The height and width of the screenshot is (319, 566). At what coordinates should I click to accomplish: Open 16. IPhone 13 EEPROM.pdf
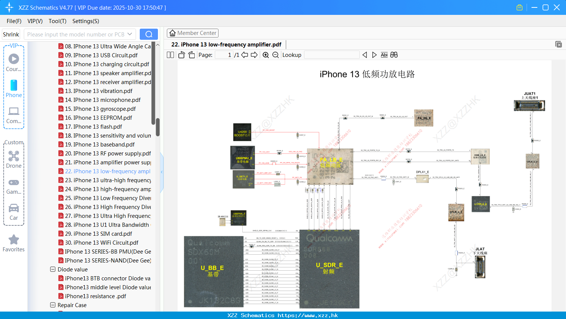96,117
